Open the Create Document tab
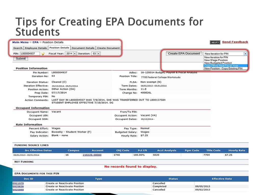 pyautogui.click(x=108, y=48)
